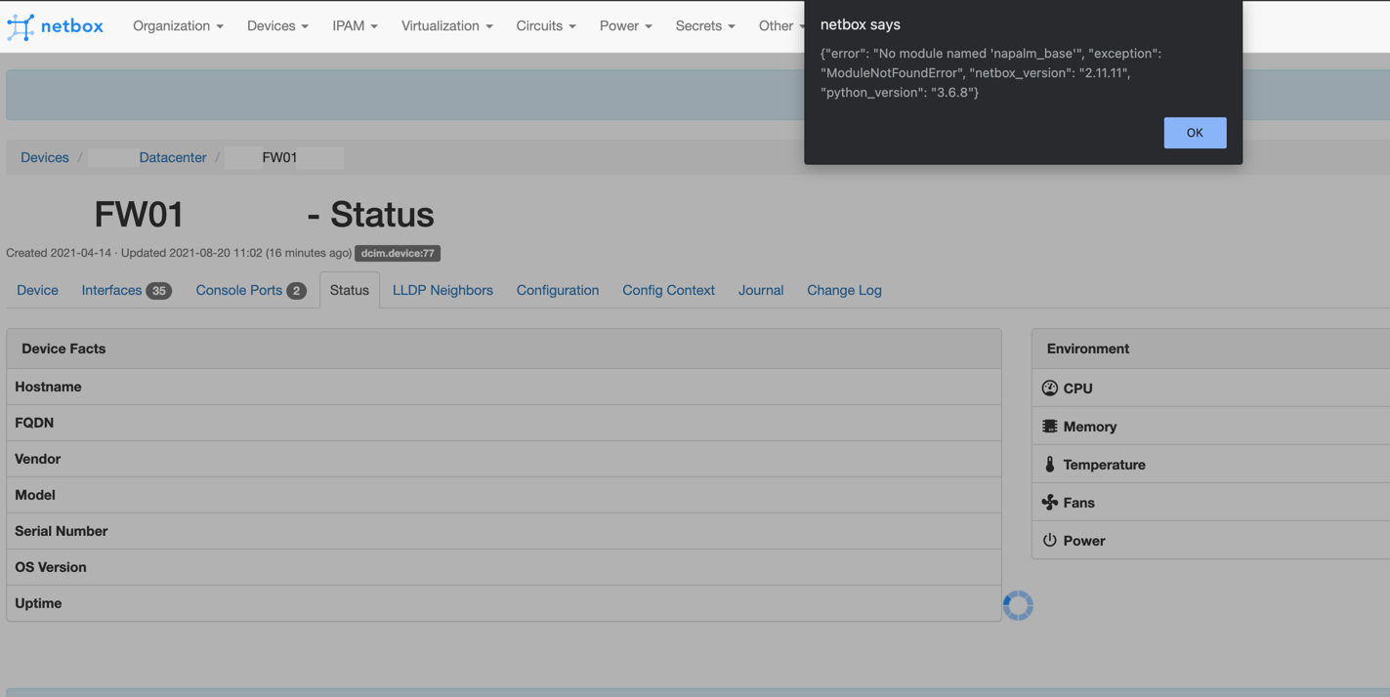
Task: Click the NetBox logo
Action: tap(55, 26)
